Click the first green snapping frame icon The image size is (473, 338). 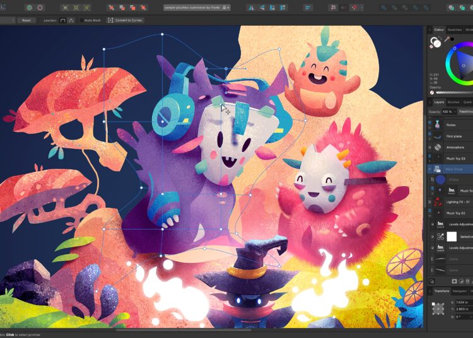[x=65, y=8]
